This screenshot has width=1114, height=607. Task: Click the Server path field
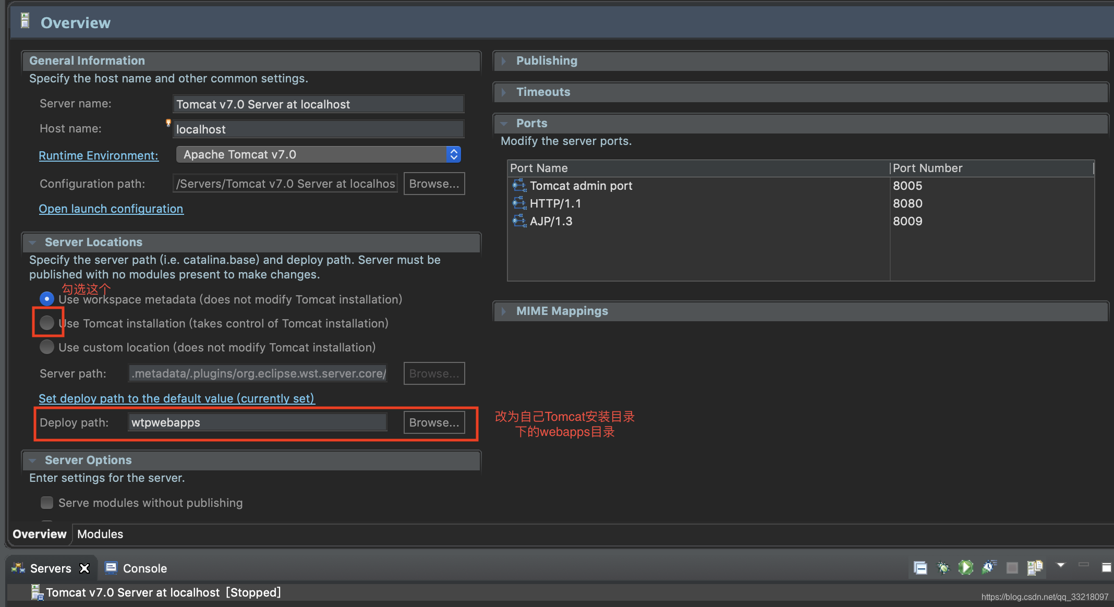(x=258, y=373)
